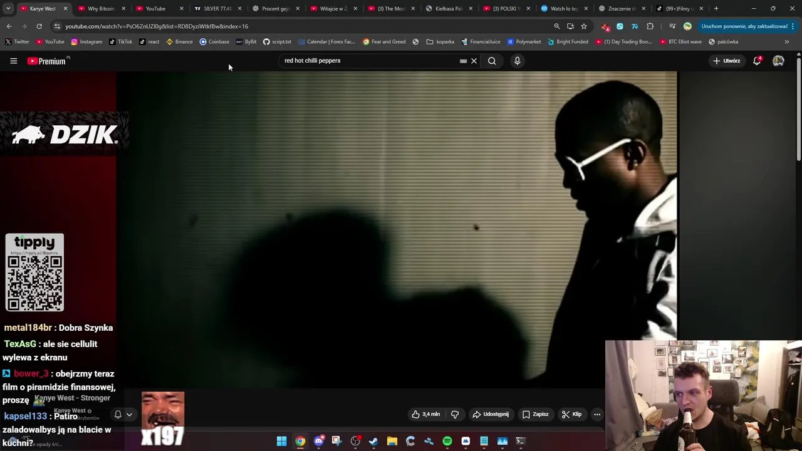Run search with the magnifier button
The image size is (802, 451).
point(492,61)
